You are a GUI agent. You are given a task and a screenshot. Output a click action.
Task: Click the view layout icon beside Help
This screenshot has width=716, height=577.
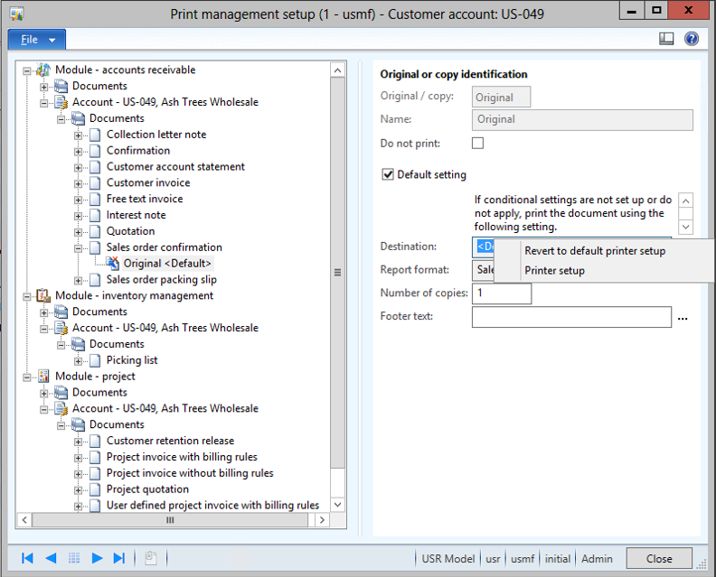tap(667, 39)
